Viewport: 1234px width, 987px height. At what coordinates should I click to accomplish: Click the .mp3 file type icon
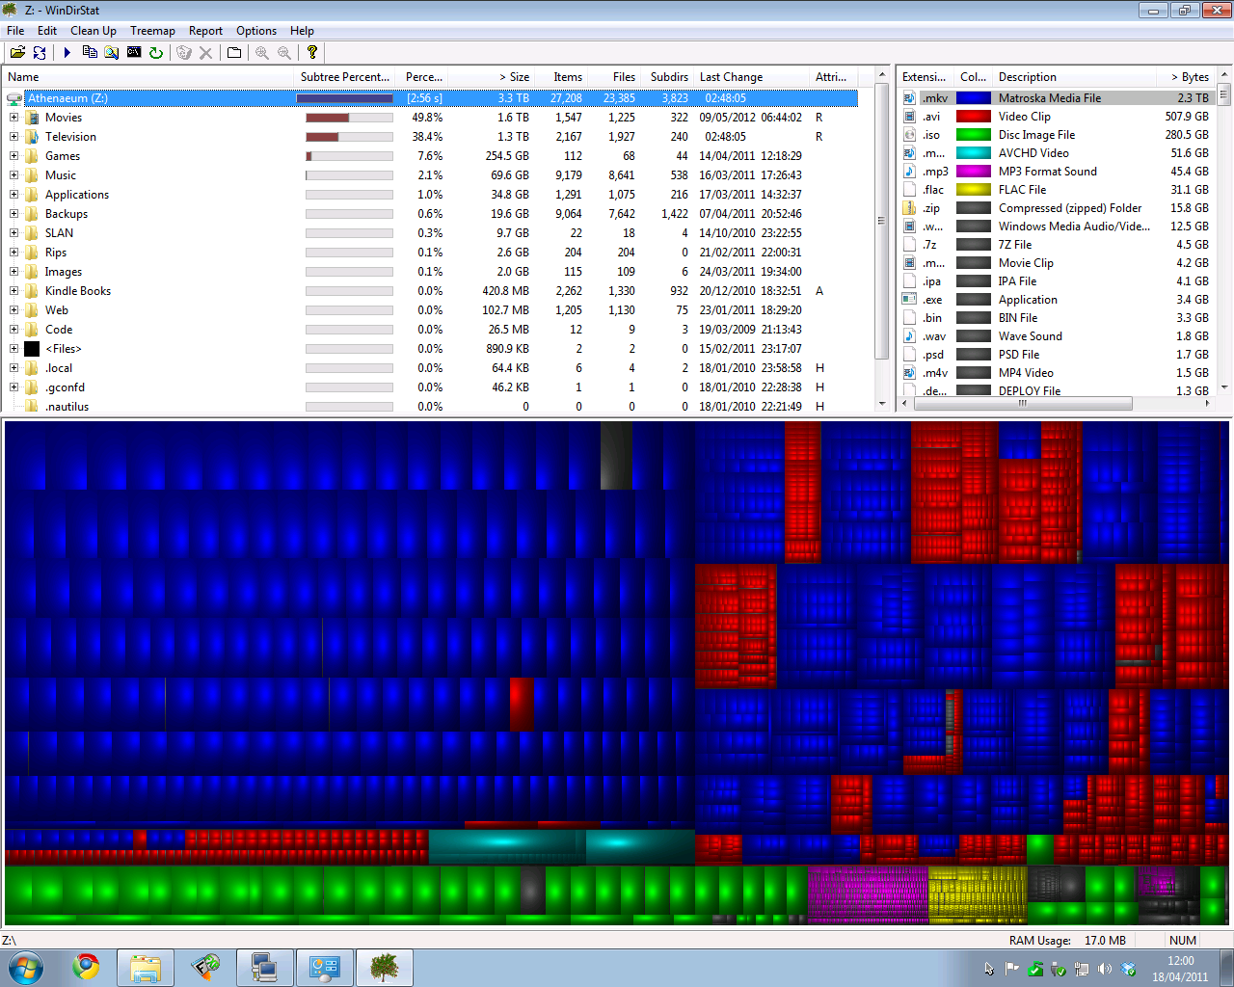(x=909, y=172)
